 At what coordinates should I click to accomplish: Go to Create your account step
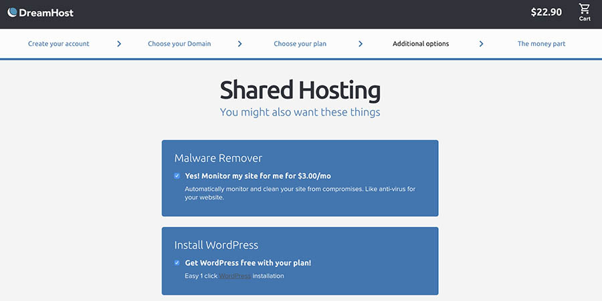[x=59, y=44]
